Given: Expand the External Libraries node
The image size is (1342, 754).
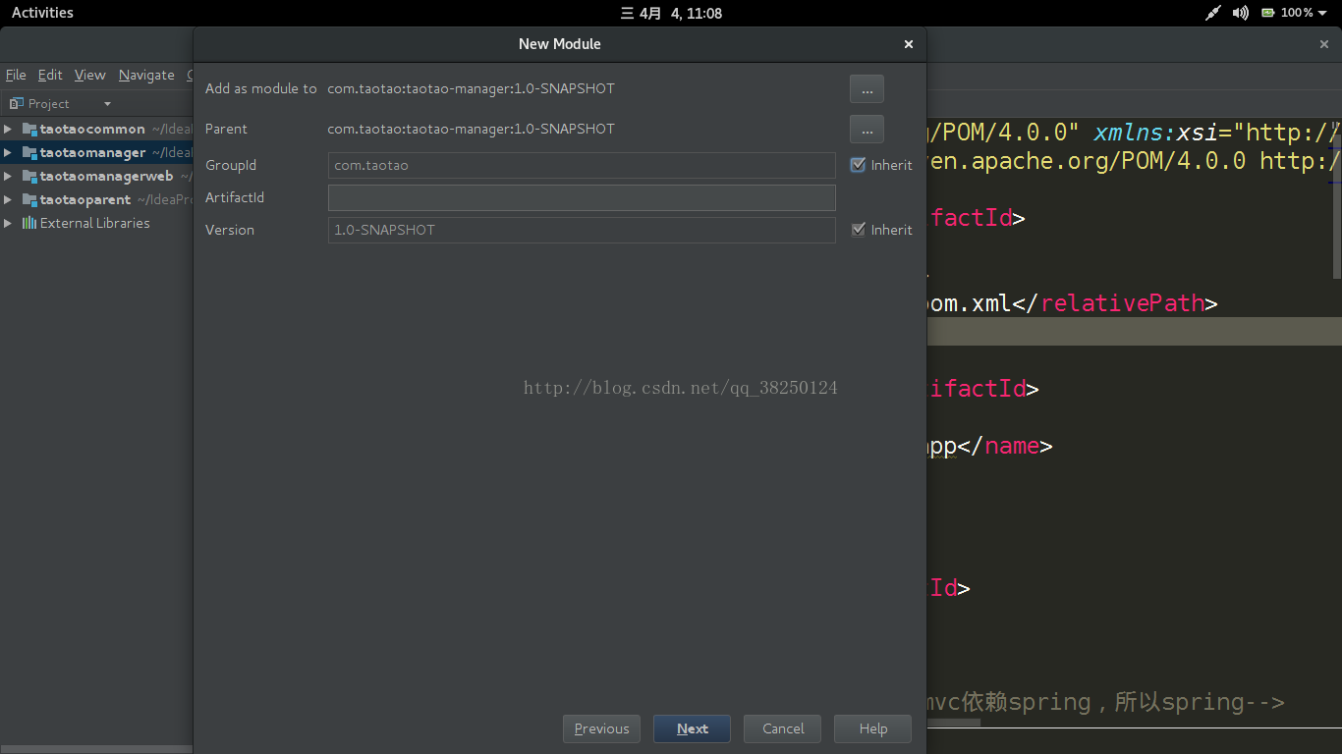Looking at the screenshot, I should click(8, 223).
